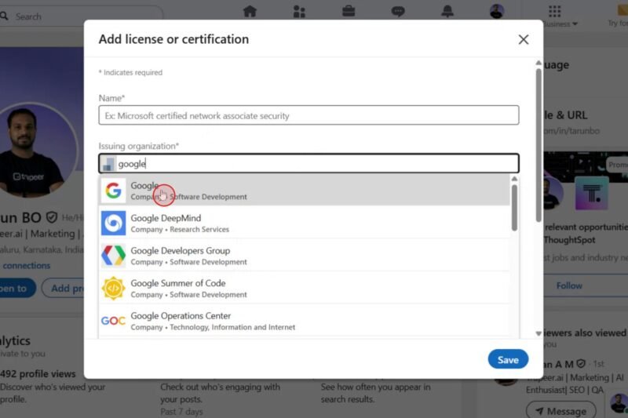Open Jobs briefcase icon
Screen dimensions: 628x418
point(349,11)
